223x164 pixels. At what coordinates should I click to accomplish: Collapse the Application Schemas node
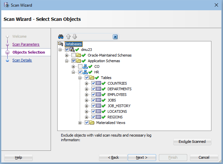67,61
